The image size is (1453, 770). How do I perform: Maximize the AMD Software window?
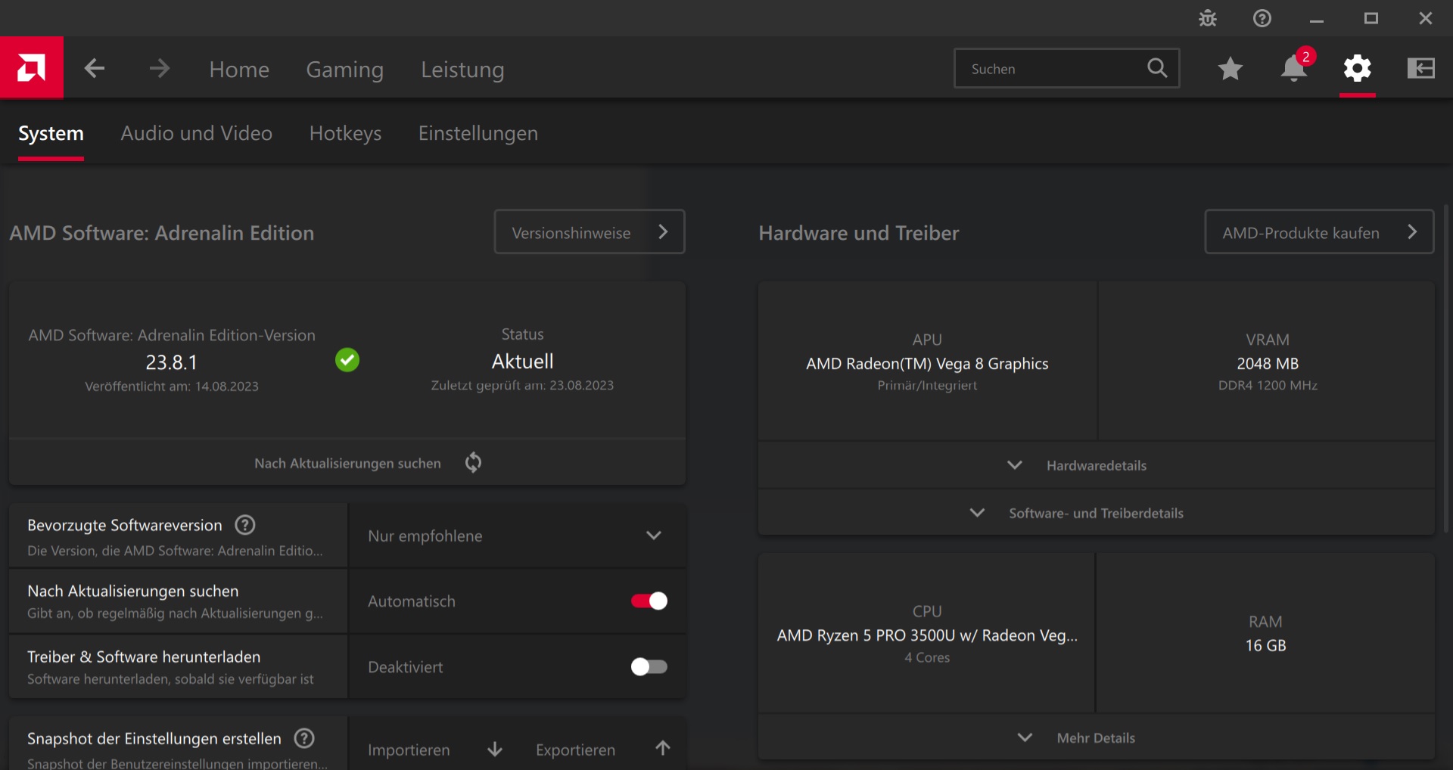coord(1371,18)
